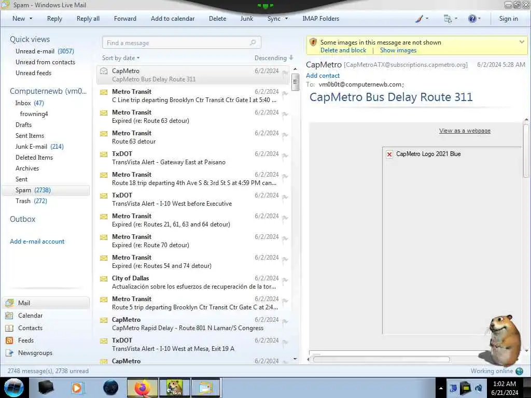Open the Trash folder
This screenshot has height=398, width=531.
point(31,201)
